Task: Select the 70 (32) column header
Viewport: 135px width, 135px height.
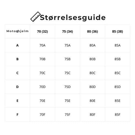Action: coord(42,32)
